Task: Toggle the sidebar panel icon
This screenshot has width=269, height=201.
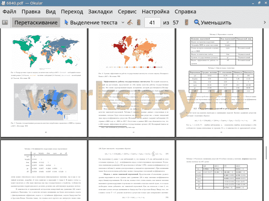Action: (5, 23)
